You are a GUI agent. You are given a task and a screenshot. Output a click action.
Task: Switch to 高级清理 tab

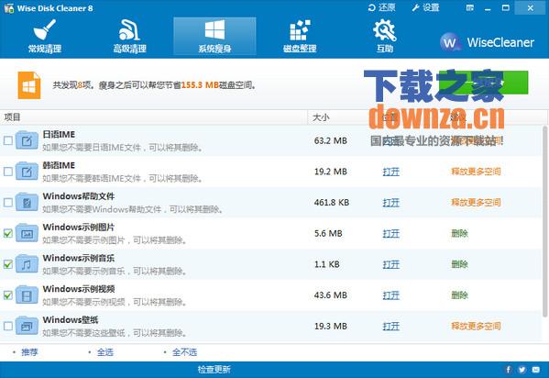click(x=129, y=37)
